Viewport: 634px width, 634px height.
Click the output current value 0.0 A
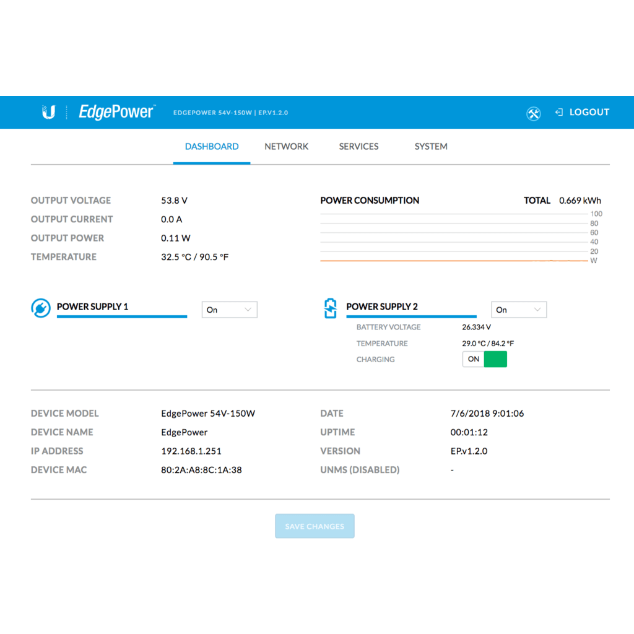pyautogui.click(x=172, y=219)
